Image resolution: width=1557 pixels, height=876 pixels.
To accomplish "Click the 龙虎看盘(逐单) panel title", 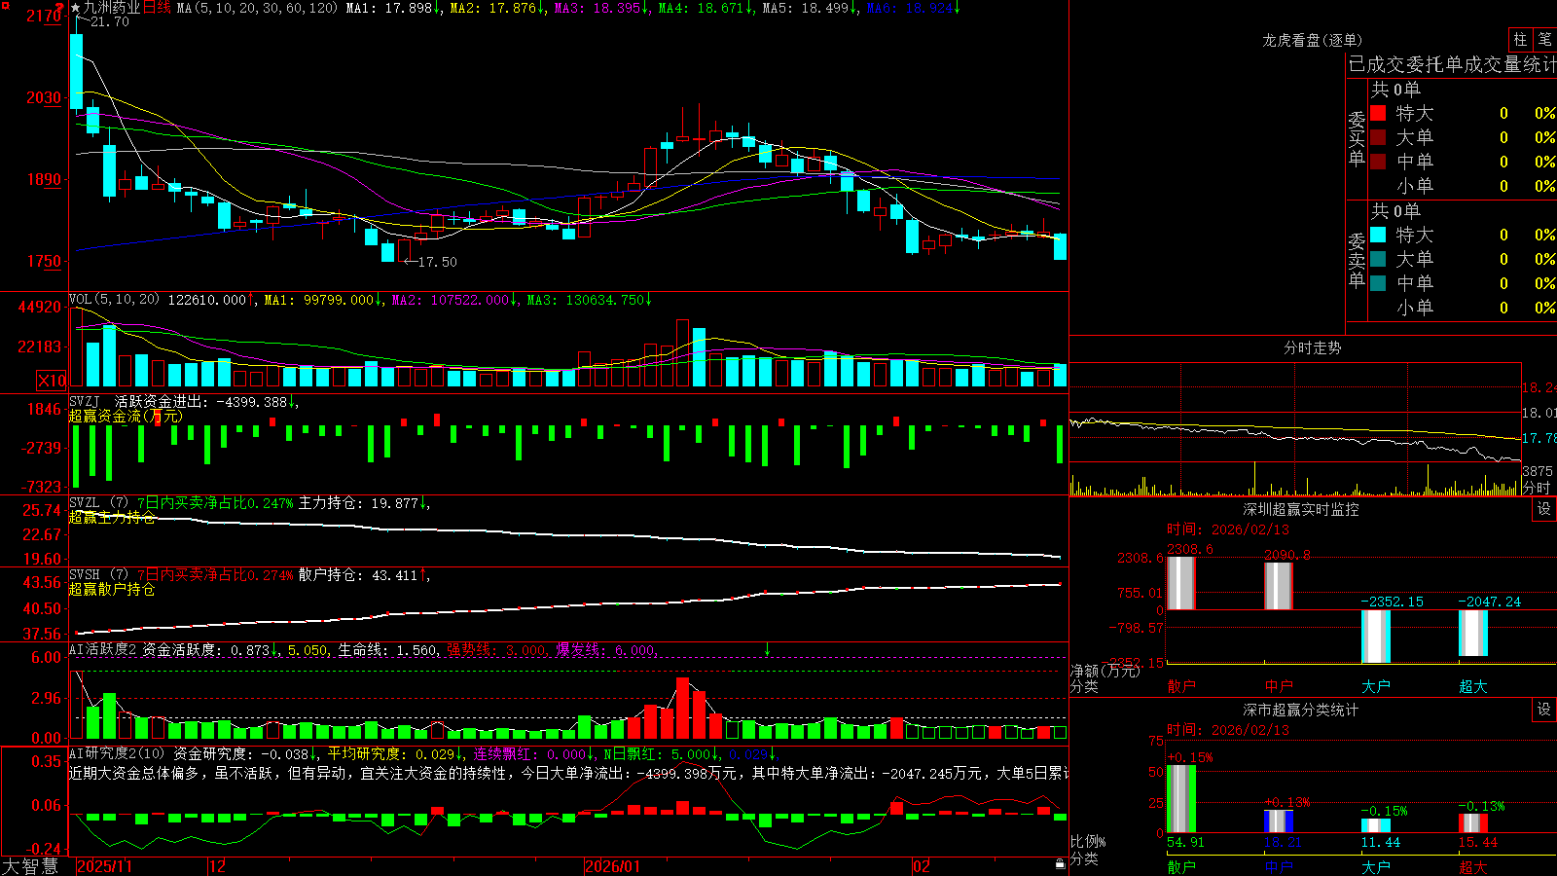I will 1312,40.
